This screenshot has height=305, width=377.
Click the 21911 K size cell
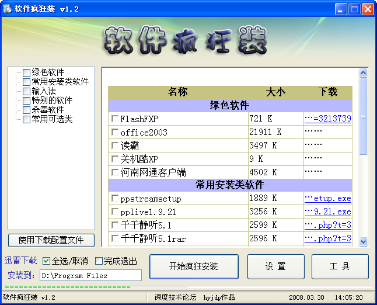(276, 132)
